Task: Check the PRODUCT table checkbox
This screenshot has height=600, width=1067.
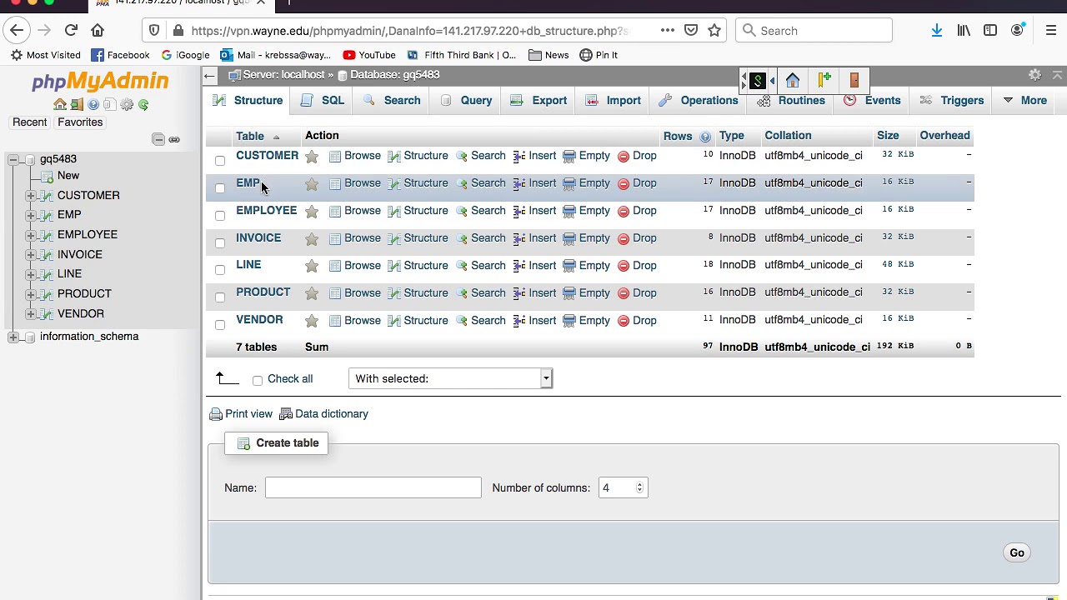Action: tap(220, 297)
